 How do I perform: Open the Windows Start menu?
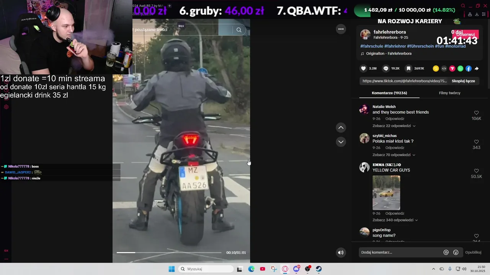[x=171, y=269]
